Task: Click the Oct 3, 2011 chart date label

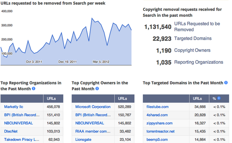Action: 34,62
